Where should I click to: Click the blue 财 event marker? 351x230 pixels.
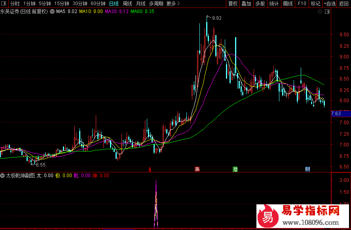pos(307,169)
